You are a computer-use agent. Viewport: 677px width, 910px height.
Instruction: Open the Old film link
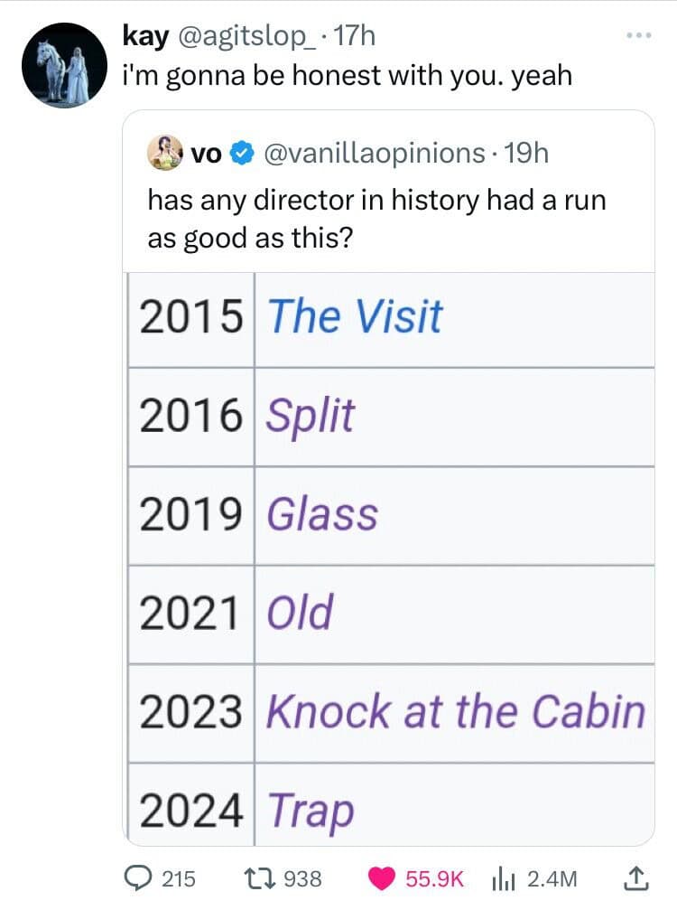click(300, 613)
